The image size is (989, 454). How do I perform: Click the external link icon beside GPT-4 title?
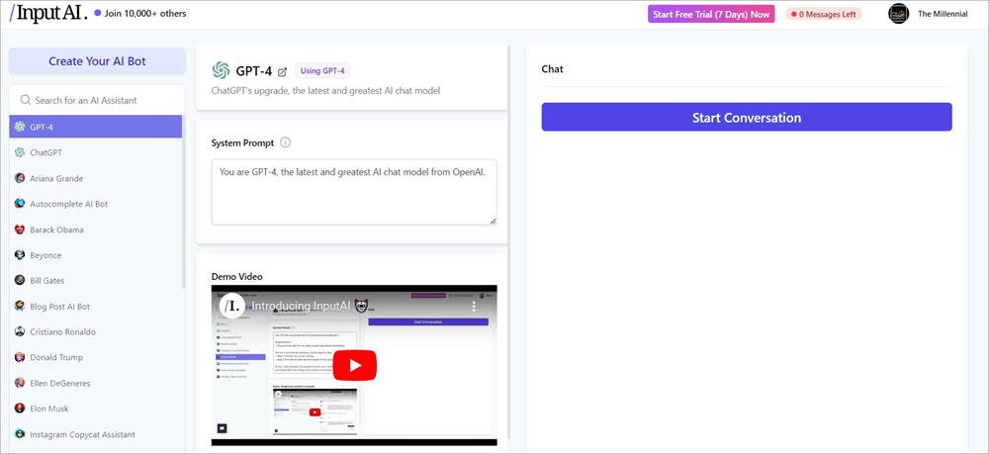pos(283,71)
